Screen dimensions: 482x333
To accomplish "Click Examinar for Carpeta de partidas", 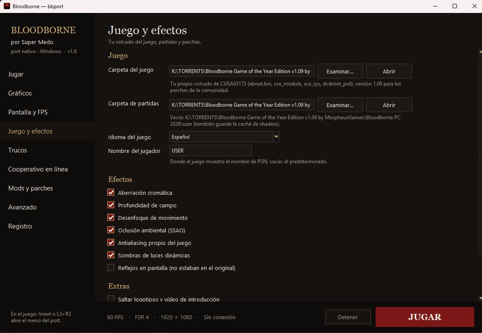I will (x=340, y=105).
